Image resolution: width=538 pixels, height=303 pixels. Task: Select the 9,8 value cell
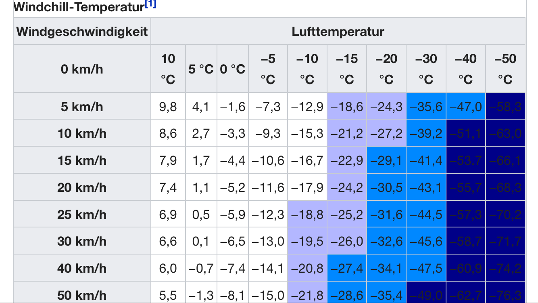[x=168, y=106]
